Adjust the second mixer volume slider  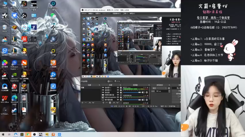coord(132,100)
